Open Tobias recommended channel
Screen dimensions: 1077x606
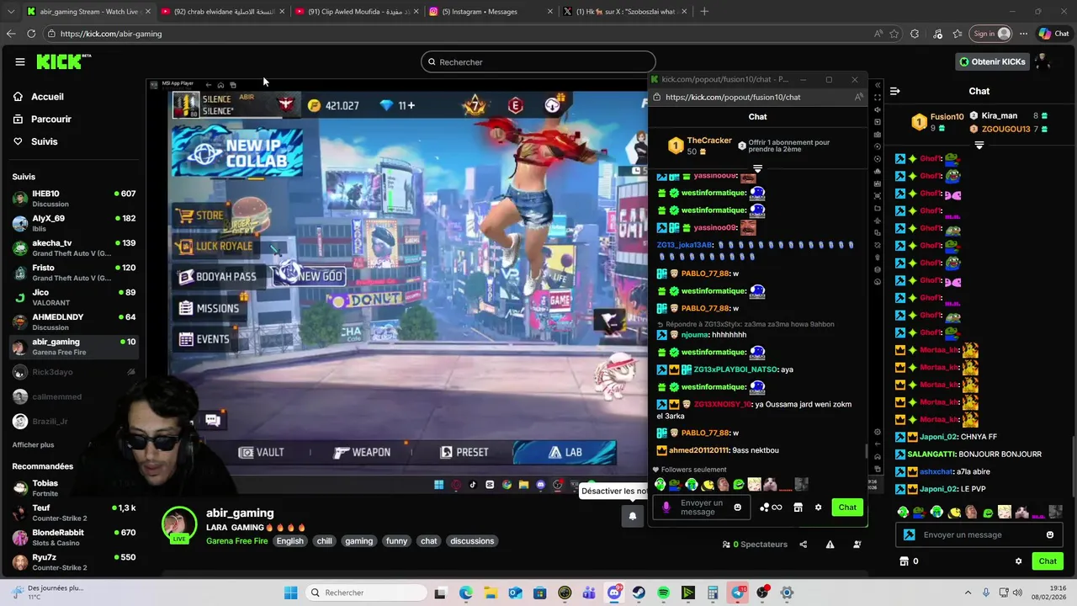coord(74,488)
